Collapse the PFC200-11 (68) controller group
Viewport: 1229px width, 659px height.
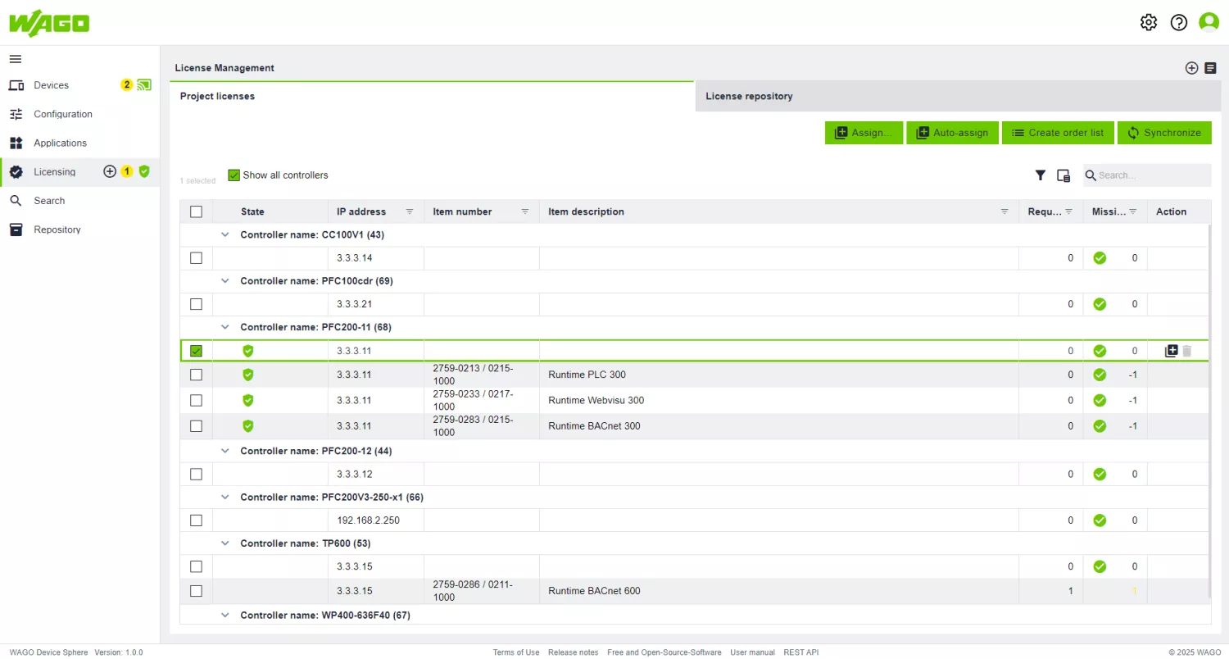[x=225, y=327]
